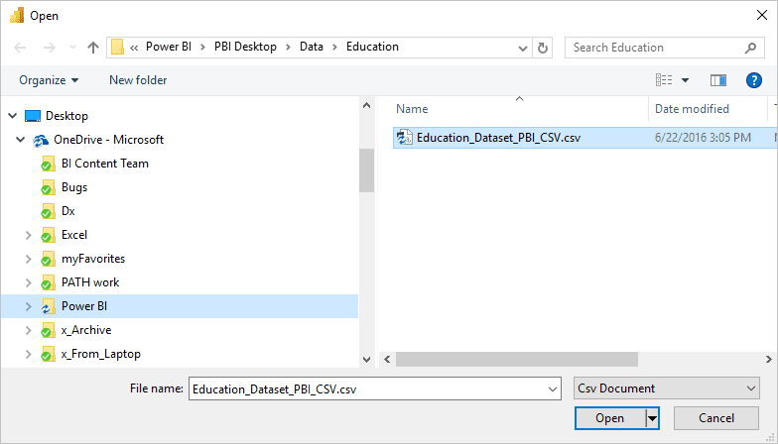Refresh the Education folder view
778x444 pixels.
tap(542, 48)
